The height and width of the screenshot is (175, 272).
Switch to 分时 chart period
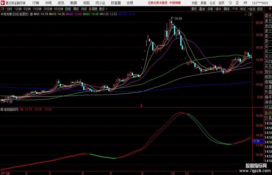click(9, 9)
